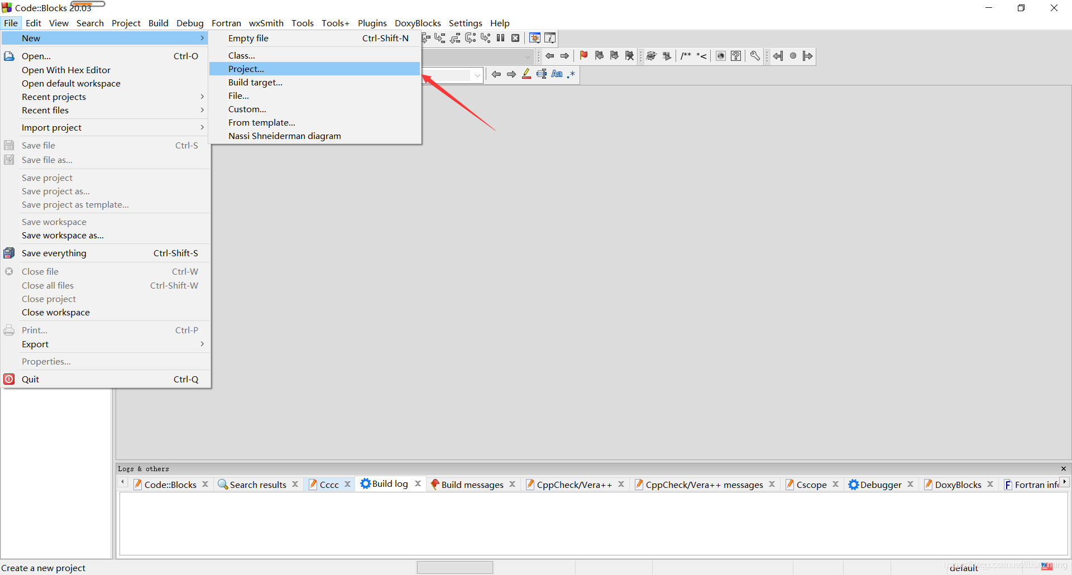Open the DoxyBlocks menu
This screenshot has height=575, width=1072.
click(x=418, y=23)
